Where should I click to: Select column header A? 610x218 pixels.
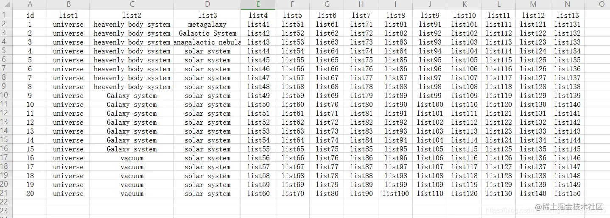tap(30, 5)
